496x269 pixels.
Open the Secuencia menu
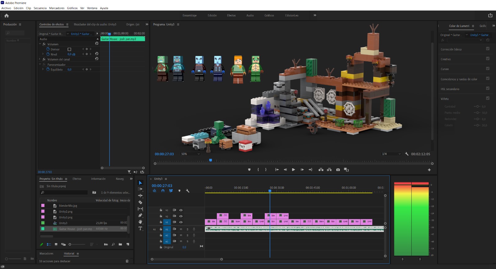pyautogui.click(x=40, y=8)
